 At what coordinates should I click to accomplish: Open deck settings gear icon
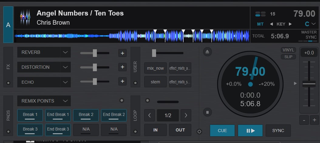click(199, 131)
